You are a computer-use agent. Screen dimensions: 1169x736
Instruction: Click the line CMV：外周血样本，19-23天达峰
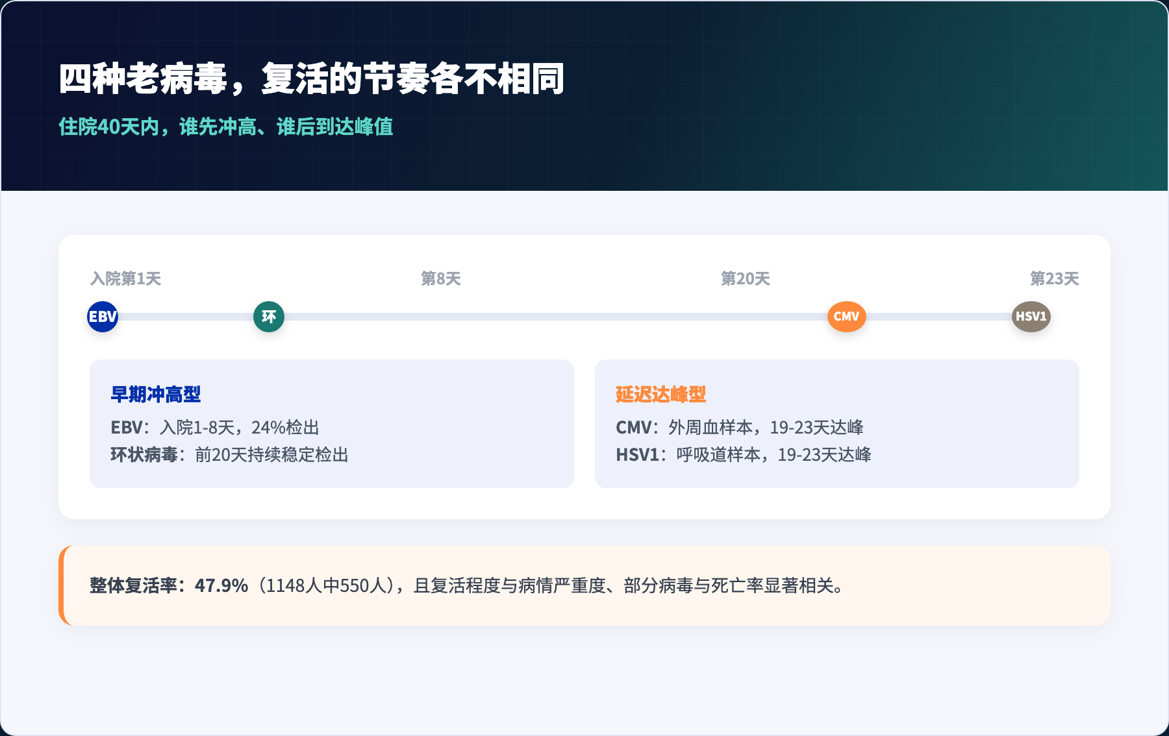click(740, 427)
